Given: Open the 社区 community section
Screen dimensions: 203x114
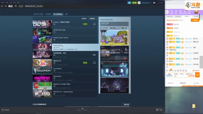Looking at the screenshot, I should tap(21, 6).
